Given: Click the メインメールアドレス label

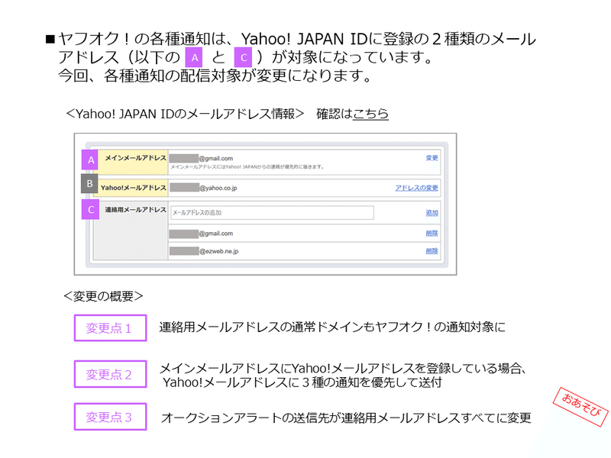Looking at the screenshot, I should pyautogui.click(x=135, y=158).
